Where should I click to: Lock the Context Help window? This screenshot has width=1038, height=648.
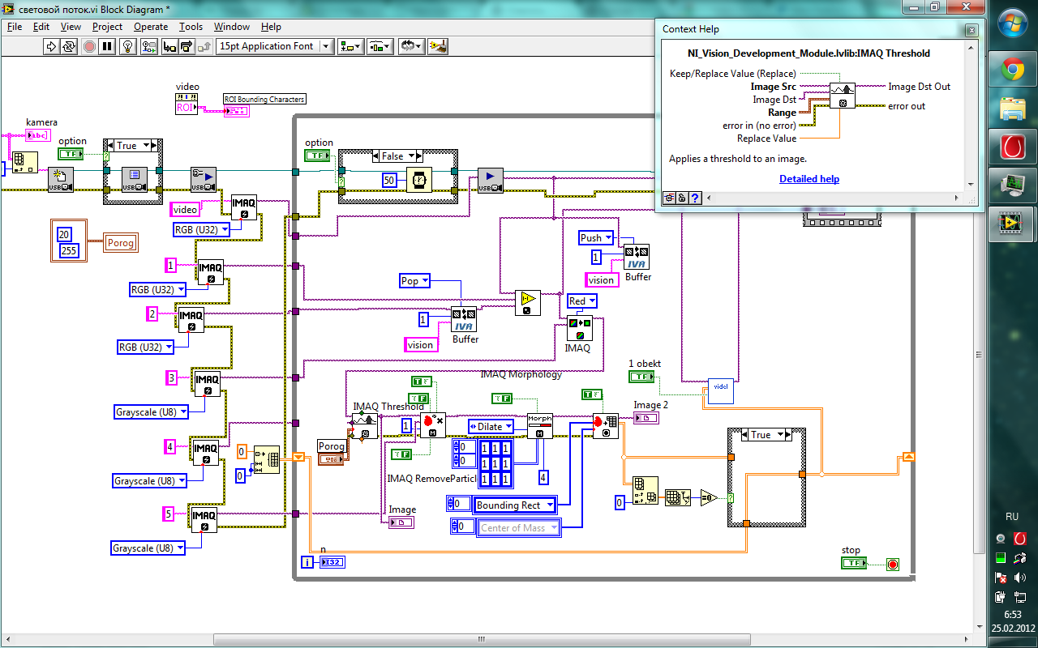[x=683, y=197]
